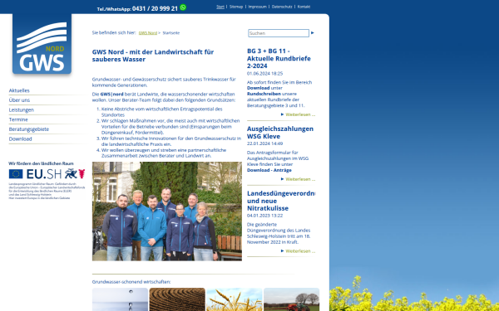Click the team group photo
This screenshot has height=311, width=499.
pos(167,211)
